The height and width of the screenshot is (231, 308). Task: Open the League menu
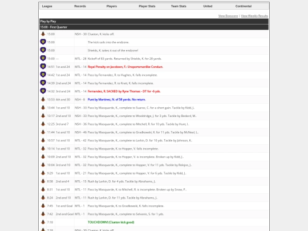pos(47,6)
